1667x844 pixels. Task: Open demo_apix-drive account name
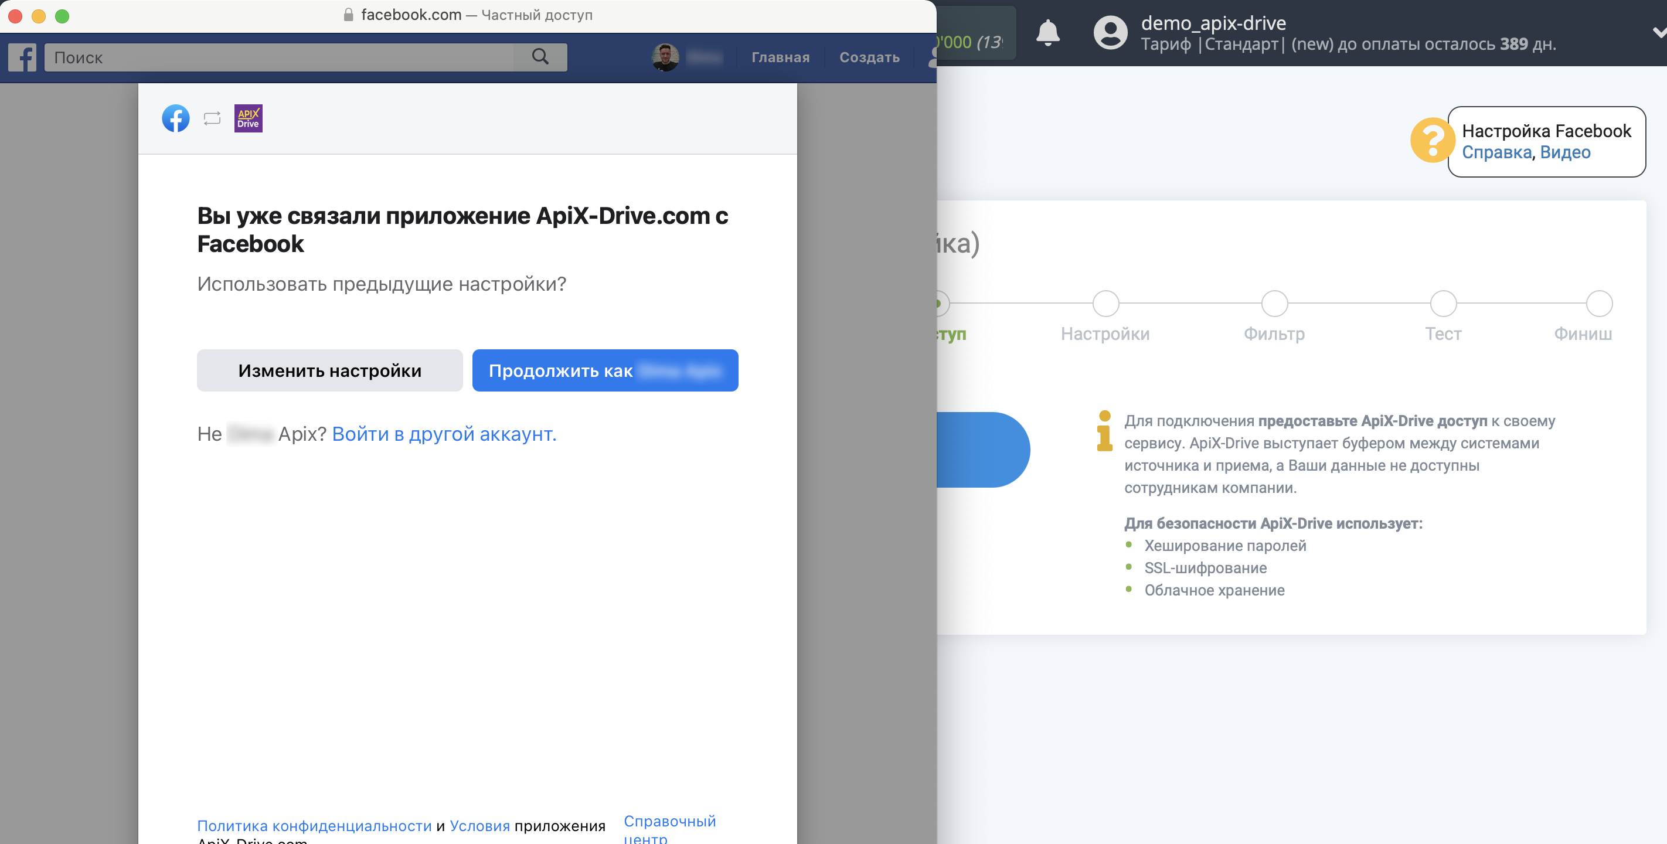[1213, 23]
